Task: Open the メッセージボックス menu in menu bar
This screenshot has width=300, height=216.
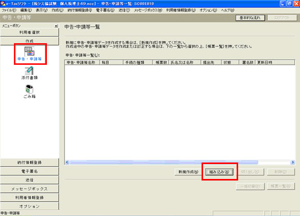Action: coord(148,10)
